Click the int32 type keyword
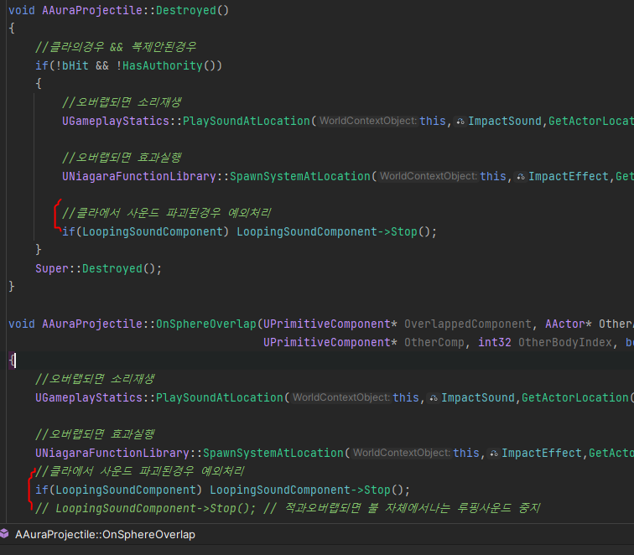 point(495,342)
